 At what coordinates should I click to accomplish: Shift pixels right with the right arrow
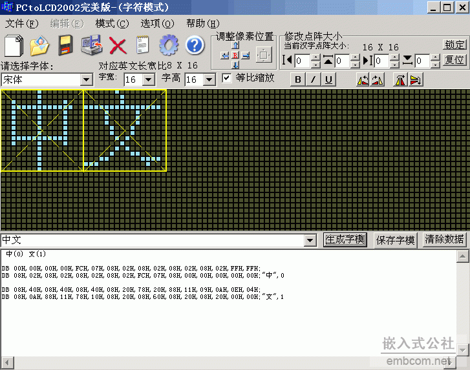[246, 56]
